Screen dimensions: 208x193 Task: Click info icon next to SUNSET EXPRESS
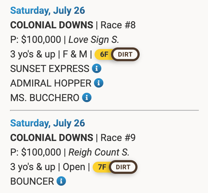[96, 69]
